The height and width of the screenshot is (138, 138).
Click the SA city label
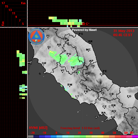click(x=113, y=117)
